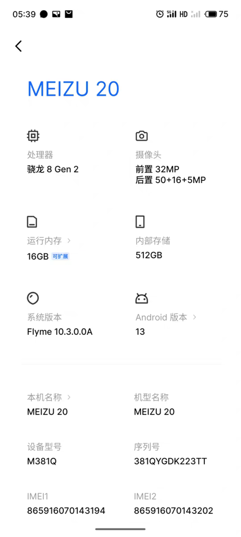
Task: Tap the camera icon above 摄像头
Action: tap(141, 135)
